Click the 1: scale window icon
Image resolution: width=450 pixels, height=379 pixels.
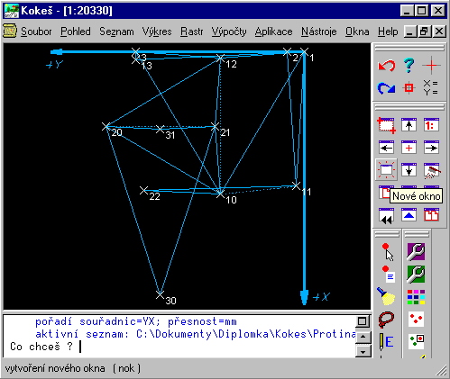tap(431, 125)
